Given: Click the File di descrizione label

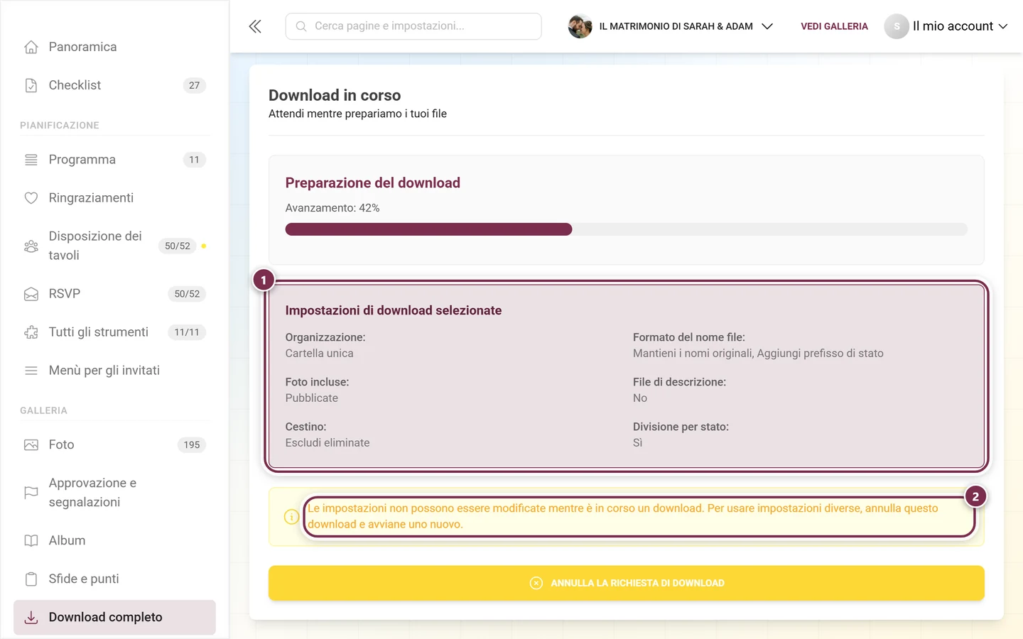Looking at the screenshot, I should (679, 382).
